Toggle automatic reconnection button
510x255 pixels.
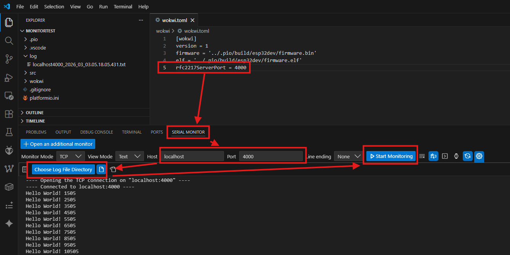tap(468, 156)
